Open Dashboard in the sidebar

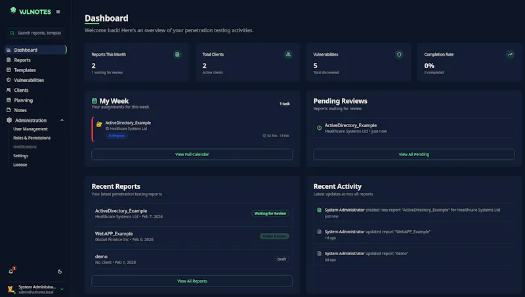pos(35,50)
